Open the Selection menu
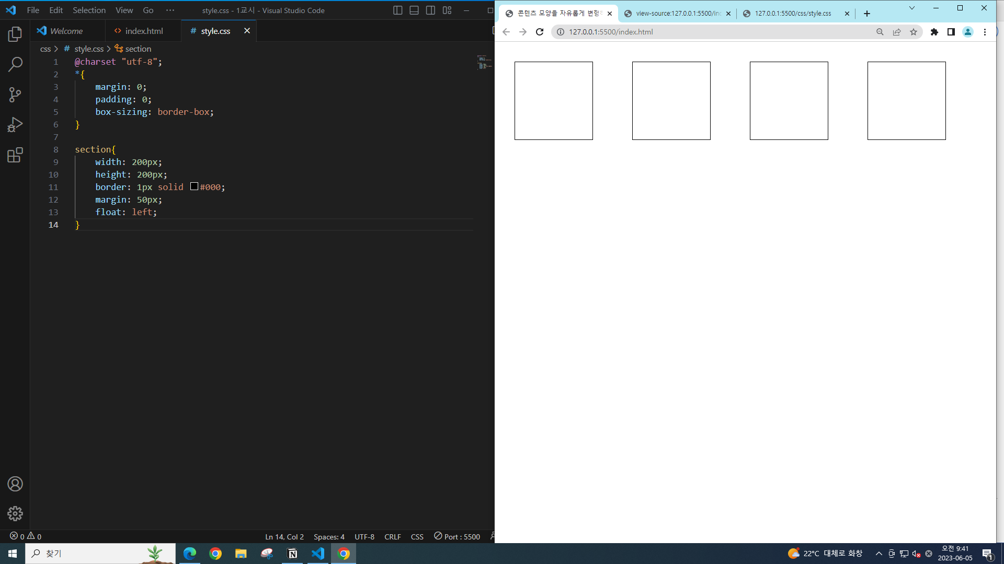Image resolution: width=1004 pixels, height=564 pixels. click(89, 10)
